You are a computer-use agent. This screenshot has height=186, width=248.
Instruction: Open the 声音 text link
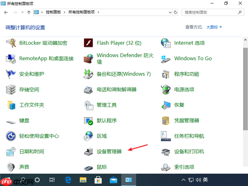coord(24,167)
